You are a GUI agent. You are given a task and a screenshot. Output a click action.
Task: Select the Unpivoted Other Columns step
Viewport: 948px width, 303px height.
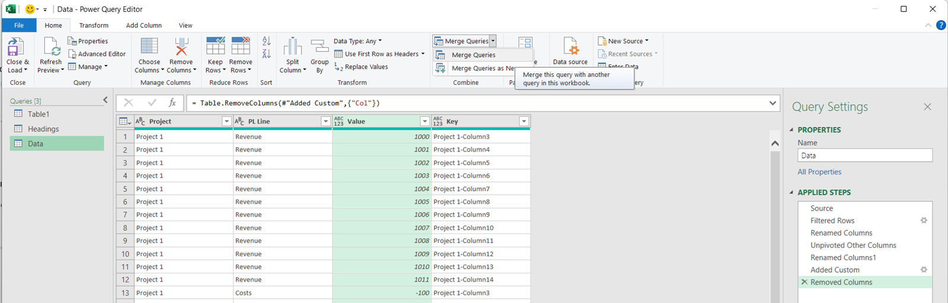[x=853, y=246]
